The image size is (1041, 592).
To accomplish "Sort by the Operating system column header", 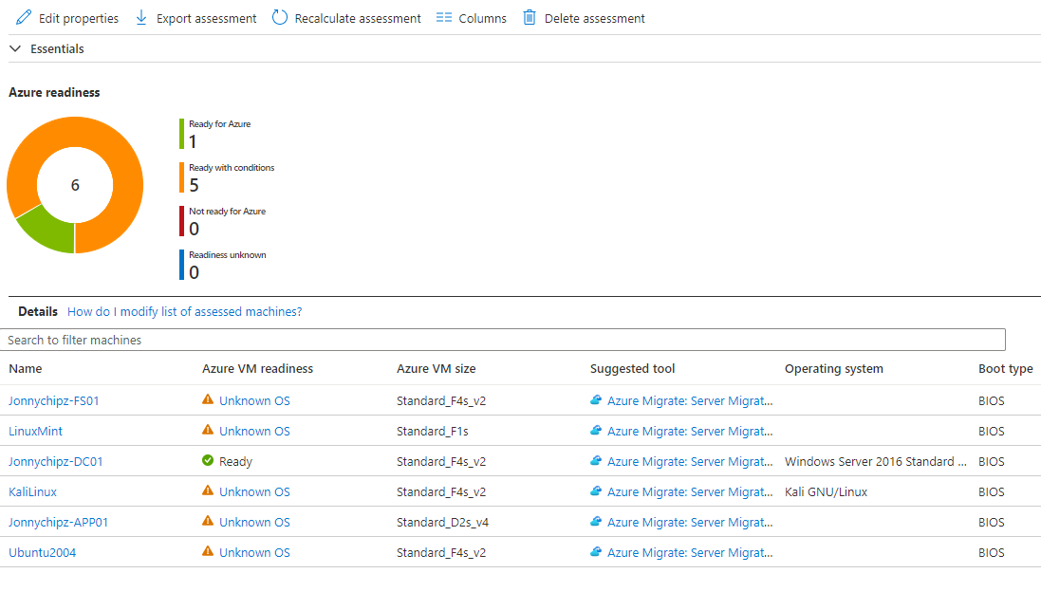I will (x=833, y=368).
